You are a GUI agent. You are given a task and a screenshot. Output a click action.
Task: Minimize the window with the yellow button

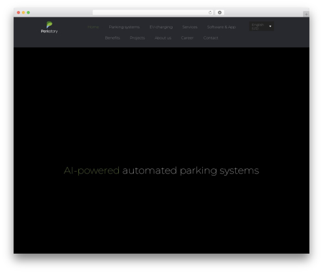pos(23,12)
